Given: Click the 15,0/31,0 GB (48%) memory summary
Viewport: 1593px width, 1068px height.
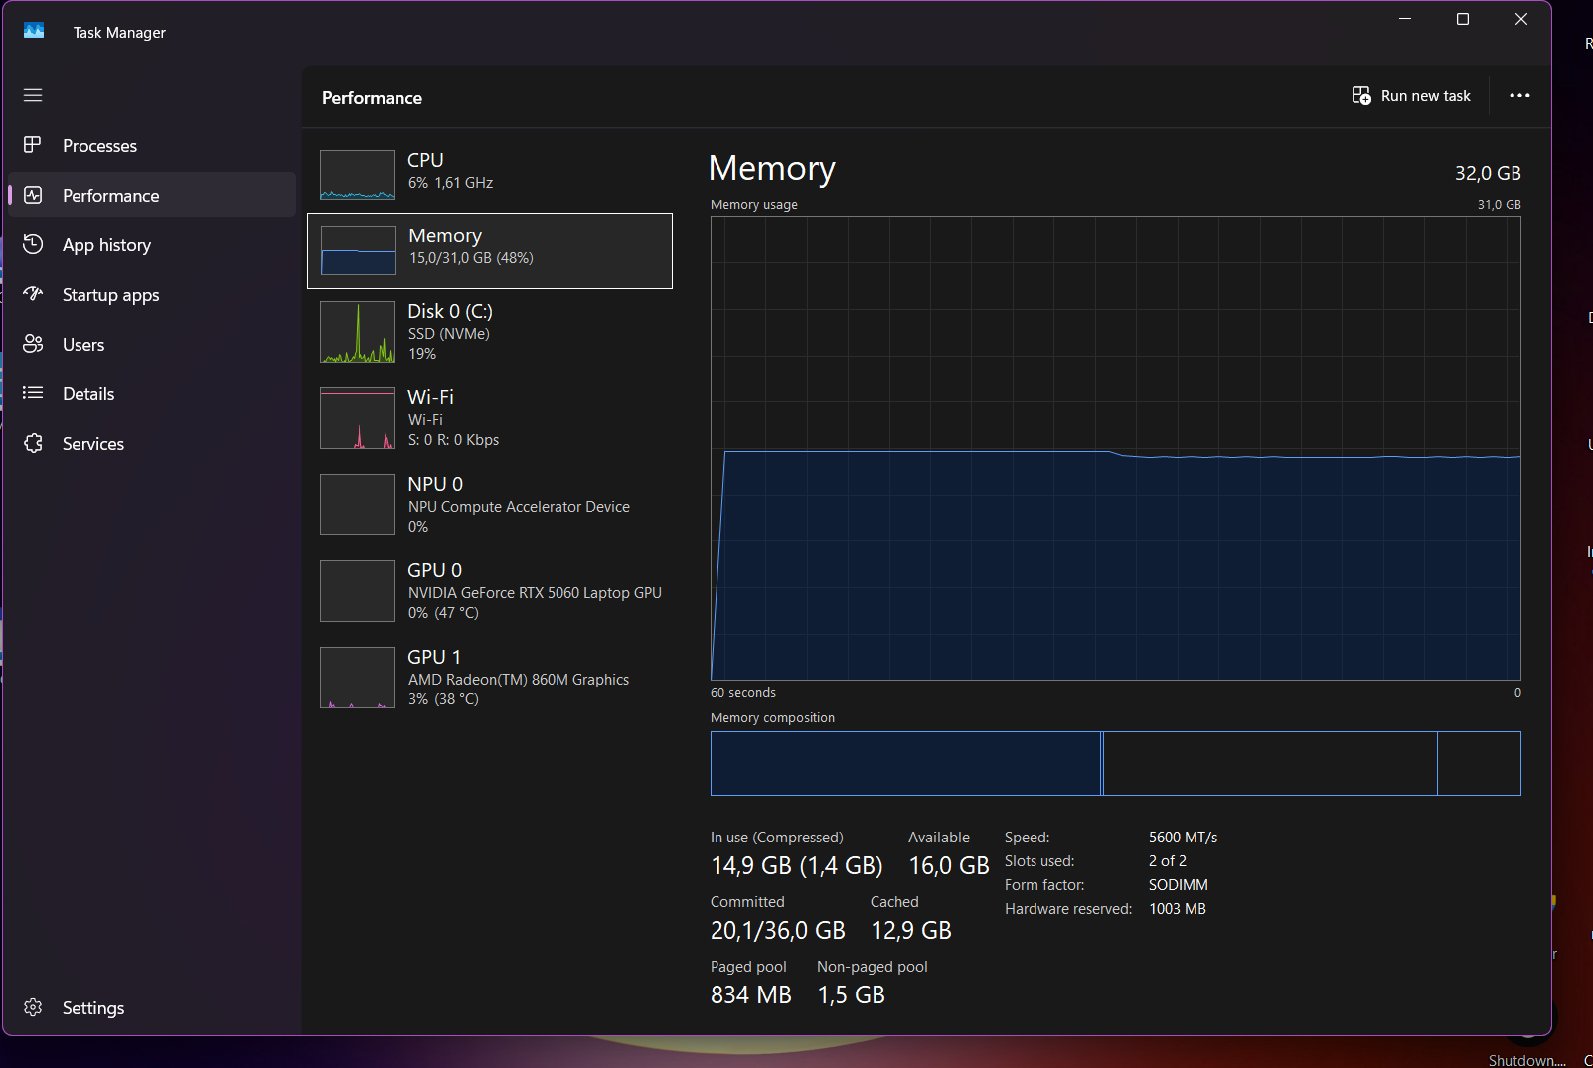Looking at the screenshot, I should [x=471, y=258].
